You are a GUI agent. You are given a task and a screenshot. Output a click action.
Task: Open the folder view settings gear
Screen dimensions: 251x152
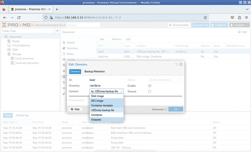57,31
